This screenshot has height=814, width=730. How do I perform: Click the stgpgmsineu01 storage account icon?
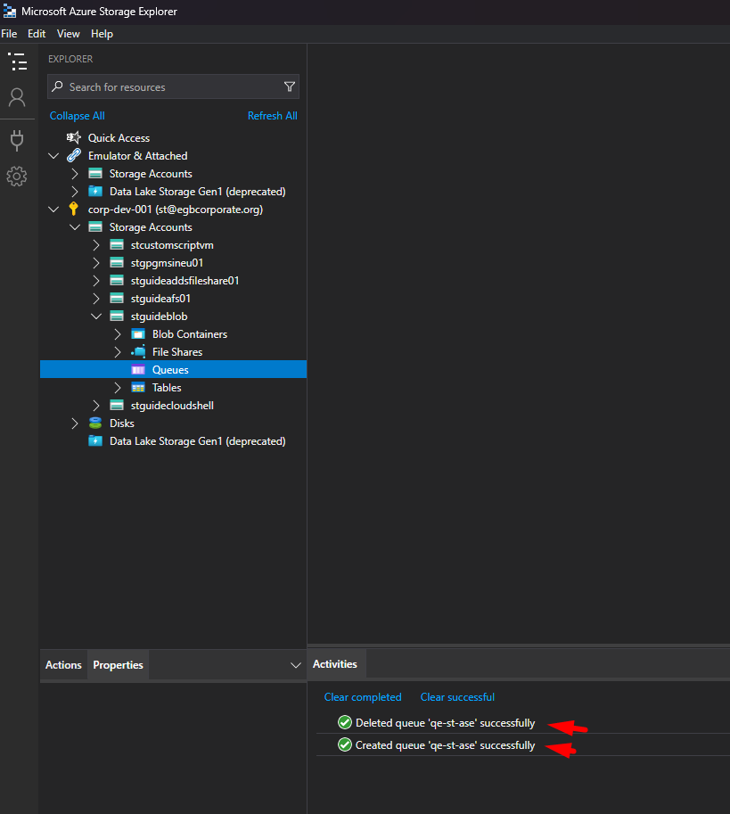coord(117,263)
